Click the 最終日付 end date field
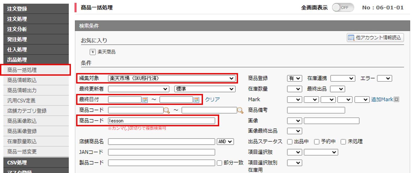 click(x=176, y=100)
